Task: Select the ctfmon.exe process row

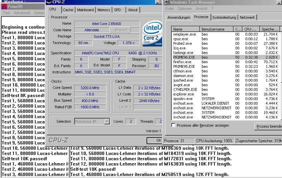Action: pyautogui.click(x=226, y=71)
